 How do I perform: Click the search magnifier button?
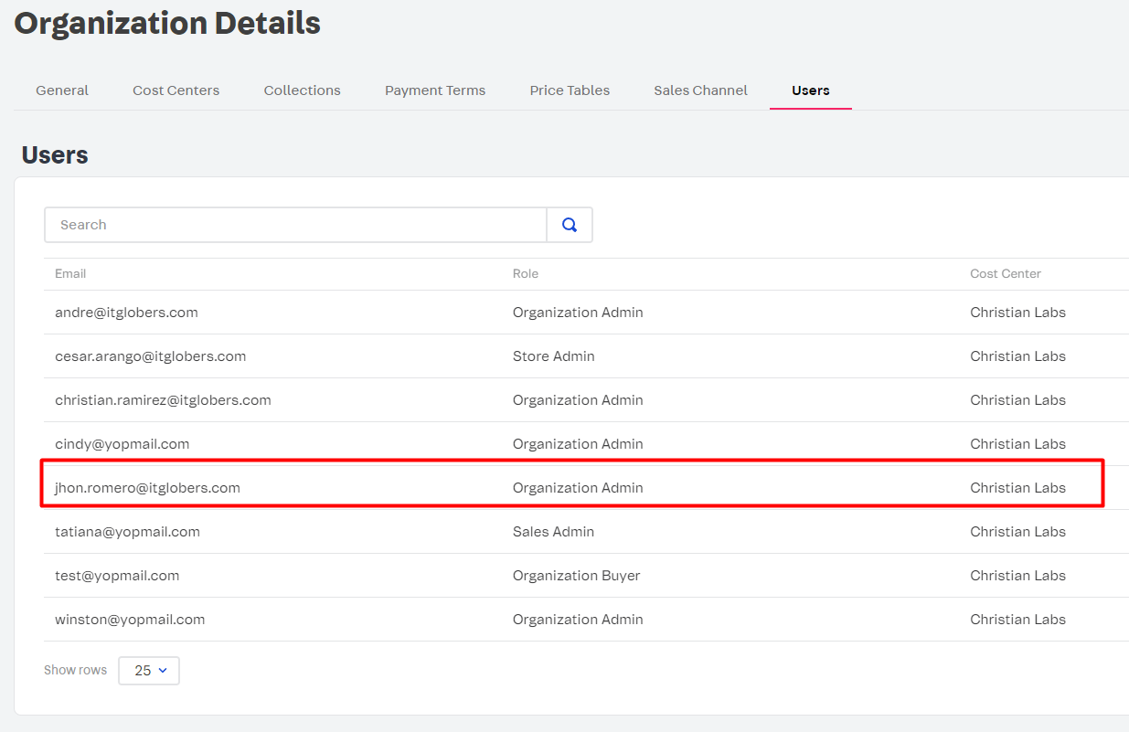pyautogui.click(x=570, y=225)
